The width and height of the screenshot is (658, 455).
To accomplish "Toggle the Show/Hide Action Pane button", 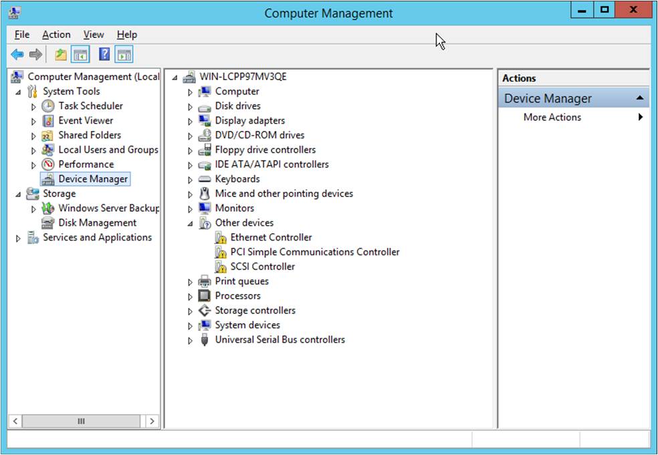I will (124, 55).
